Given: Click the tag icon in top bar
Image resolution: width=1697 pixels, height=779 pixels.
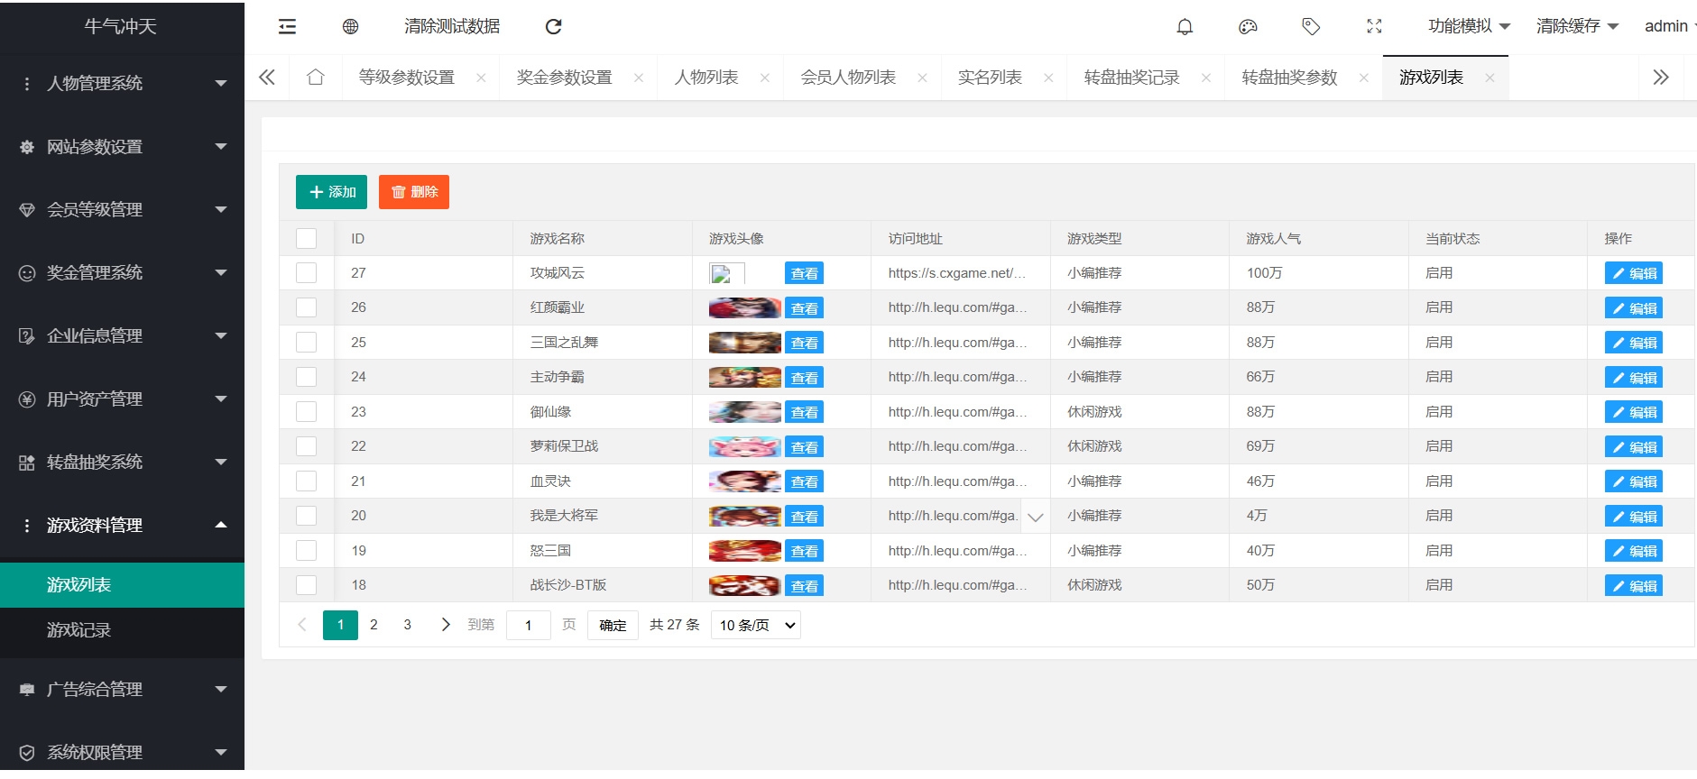Looking at the screenshot, I should pyautogui.click(x=1311, y=27).
